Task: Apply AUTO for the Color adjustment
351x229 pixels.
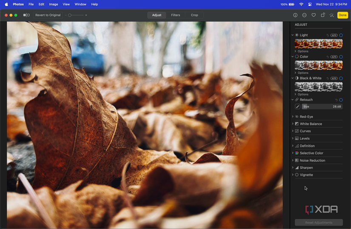Action: [x=334, y=57]
